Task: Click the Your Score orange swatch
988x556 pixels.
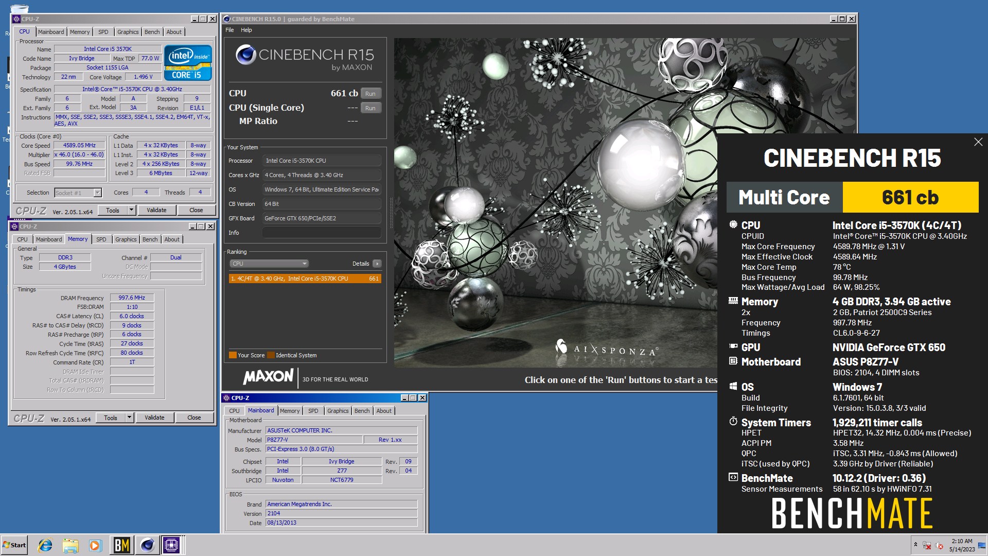Action: click(x=233, y=355)
